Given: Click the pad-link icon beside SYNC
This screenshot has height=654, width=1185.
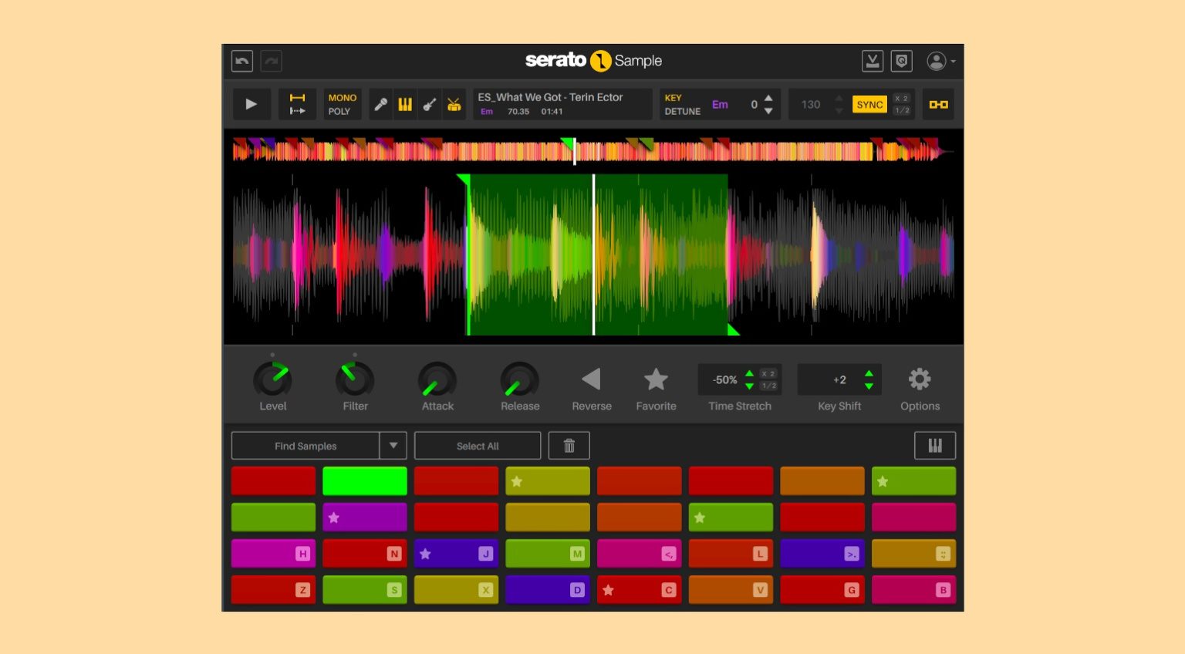Looking at the screenshot, I should (x=938, y=104).
